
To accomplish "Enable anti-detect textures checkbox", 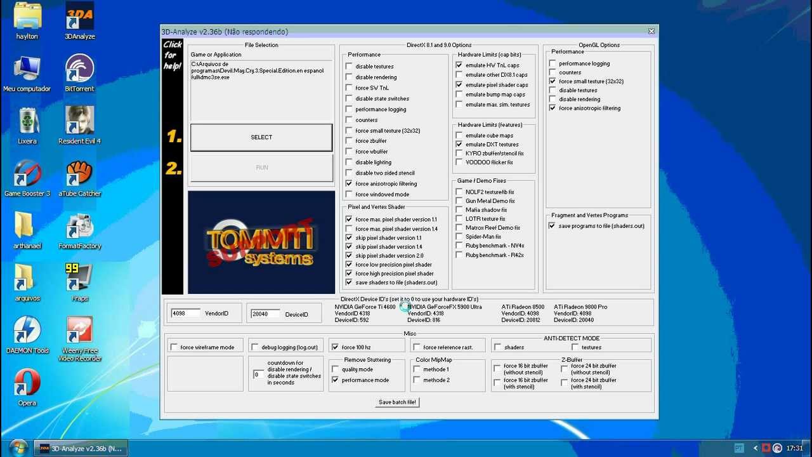I will [x=575, y=348].
